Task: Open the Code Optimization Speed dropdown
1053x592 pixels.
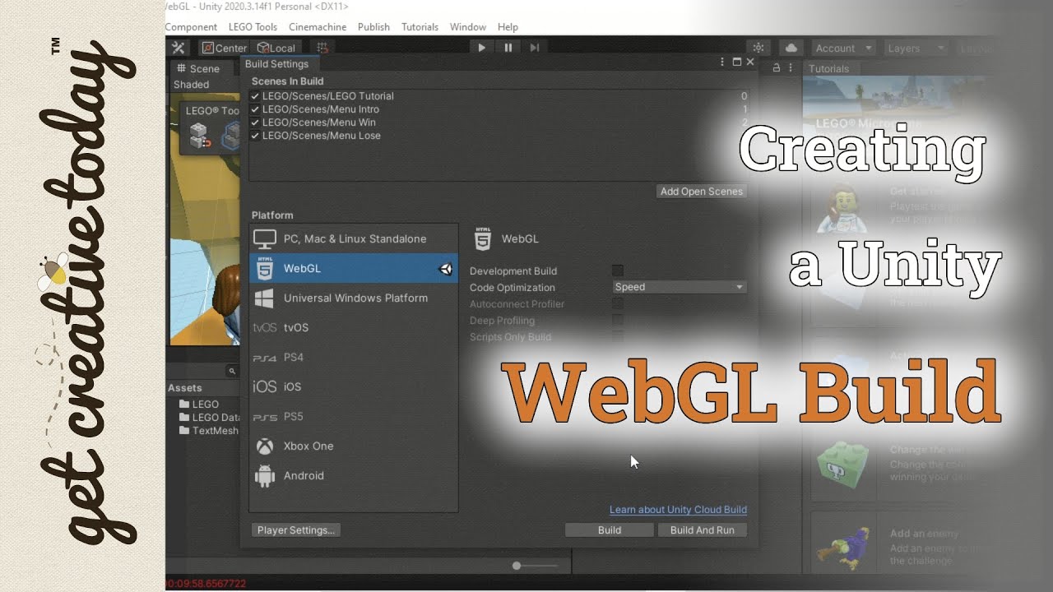Action: (x=680, y=287)
